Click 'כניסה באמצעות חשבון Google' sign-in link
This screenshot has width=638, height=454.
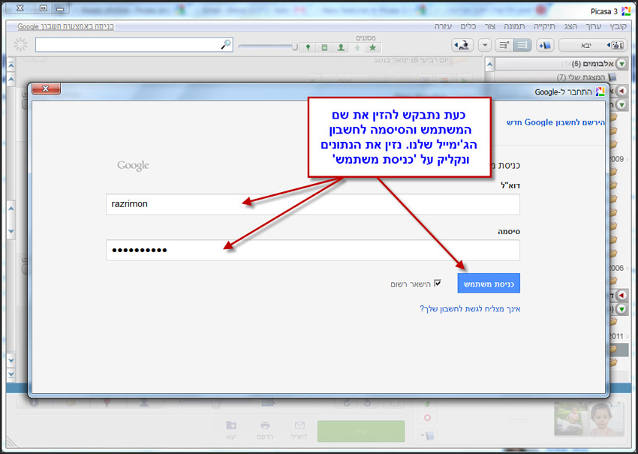(x=65, y=27)
